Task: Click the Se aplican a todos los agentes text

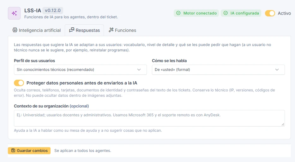Action: coord(82,151)
